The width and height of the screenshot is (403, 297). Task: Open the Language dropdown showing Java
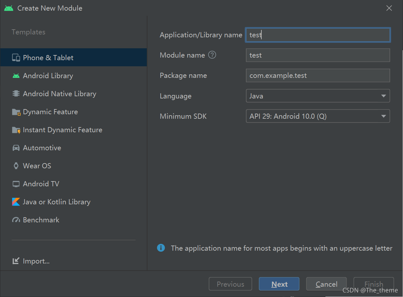tap(318, 96)
